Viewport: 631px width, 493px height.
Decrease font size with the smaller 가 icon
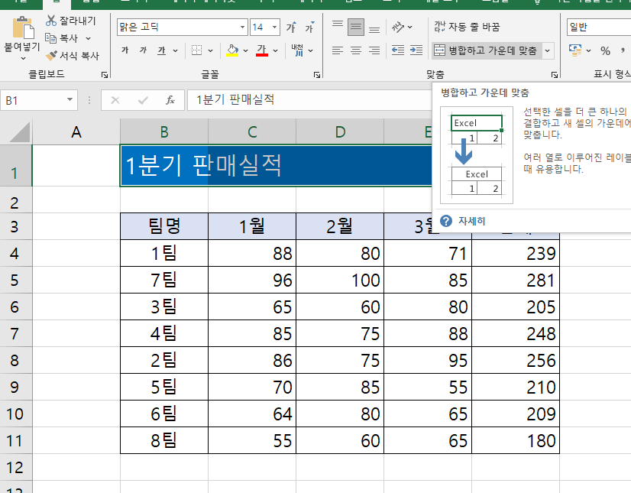pyautogui.click(x=309, y=27)
